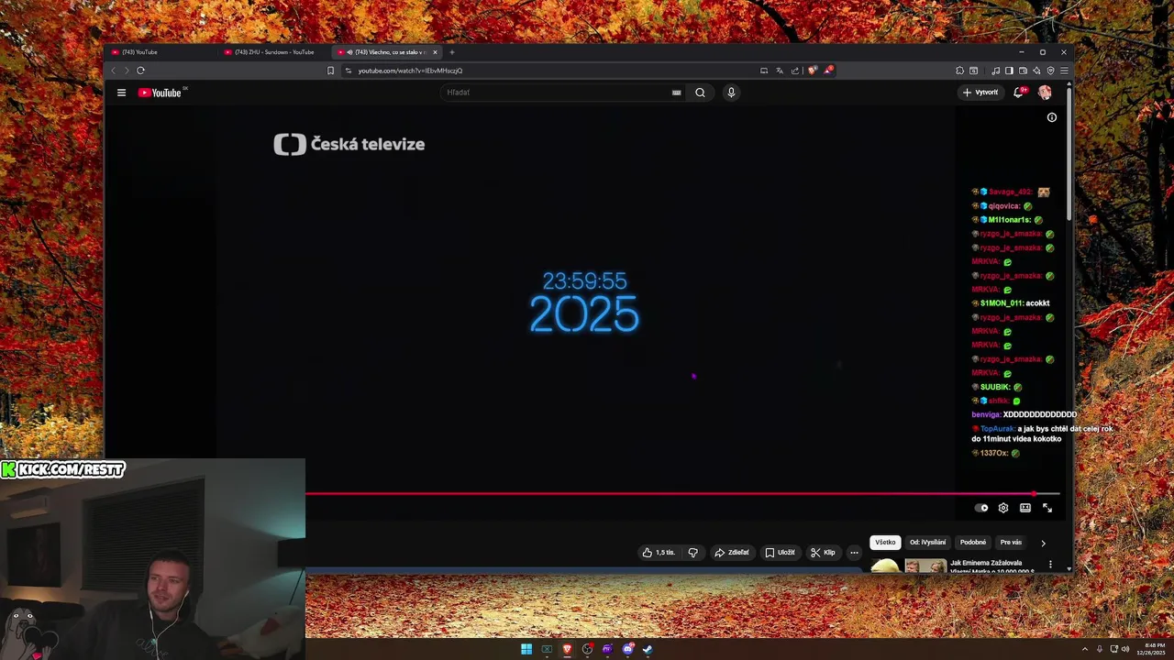Switch to theater mode in player
Screen dimensions: 1174x660
1025,508
